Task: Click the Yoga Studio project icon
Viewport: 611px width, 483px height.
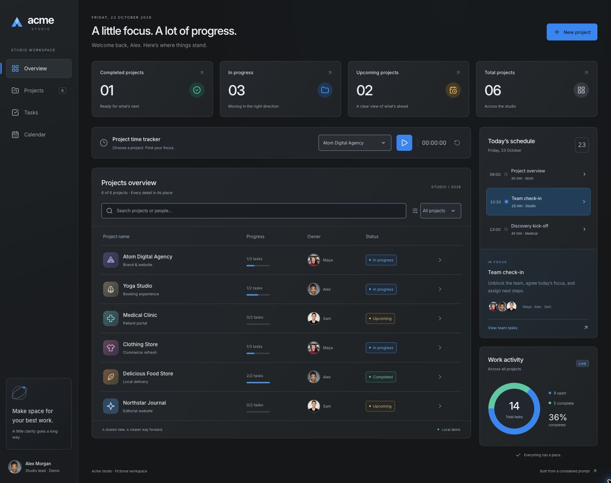Action: [111, 289]
